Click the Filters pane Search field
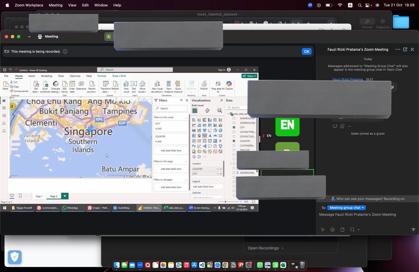 click(x=171, y=108)
